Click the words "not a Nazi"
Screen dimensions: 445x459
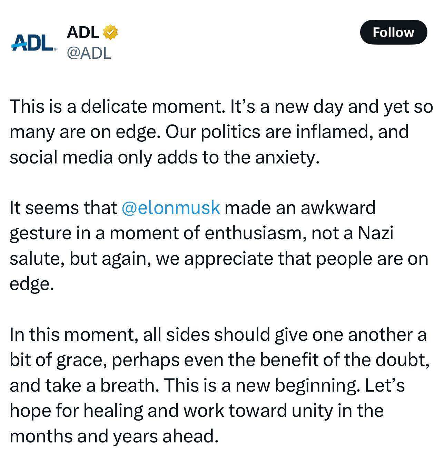(x=352, y=233)
